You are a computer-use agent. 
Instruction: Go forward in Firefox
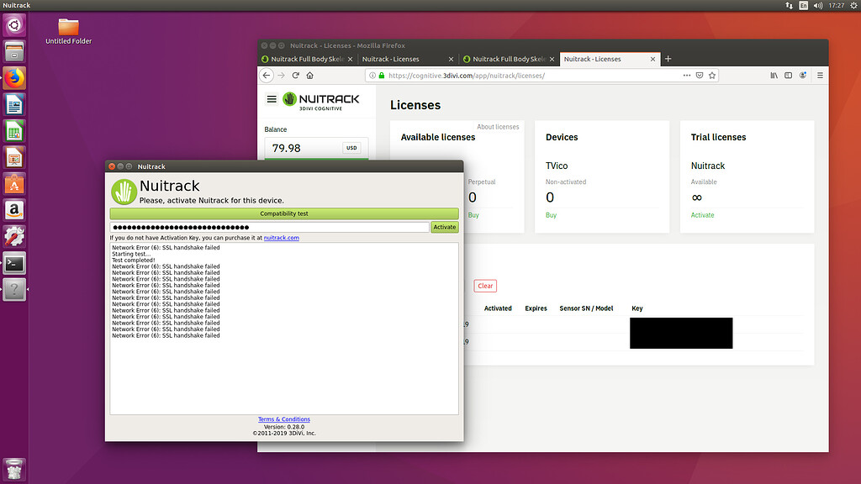[281, 75]
